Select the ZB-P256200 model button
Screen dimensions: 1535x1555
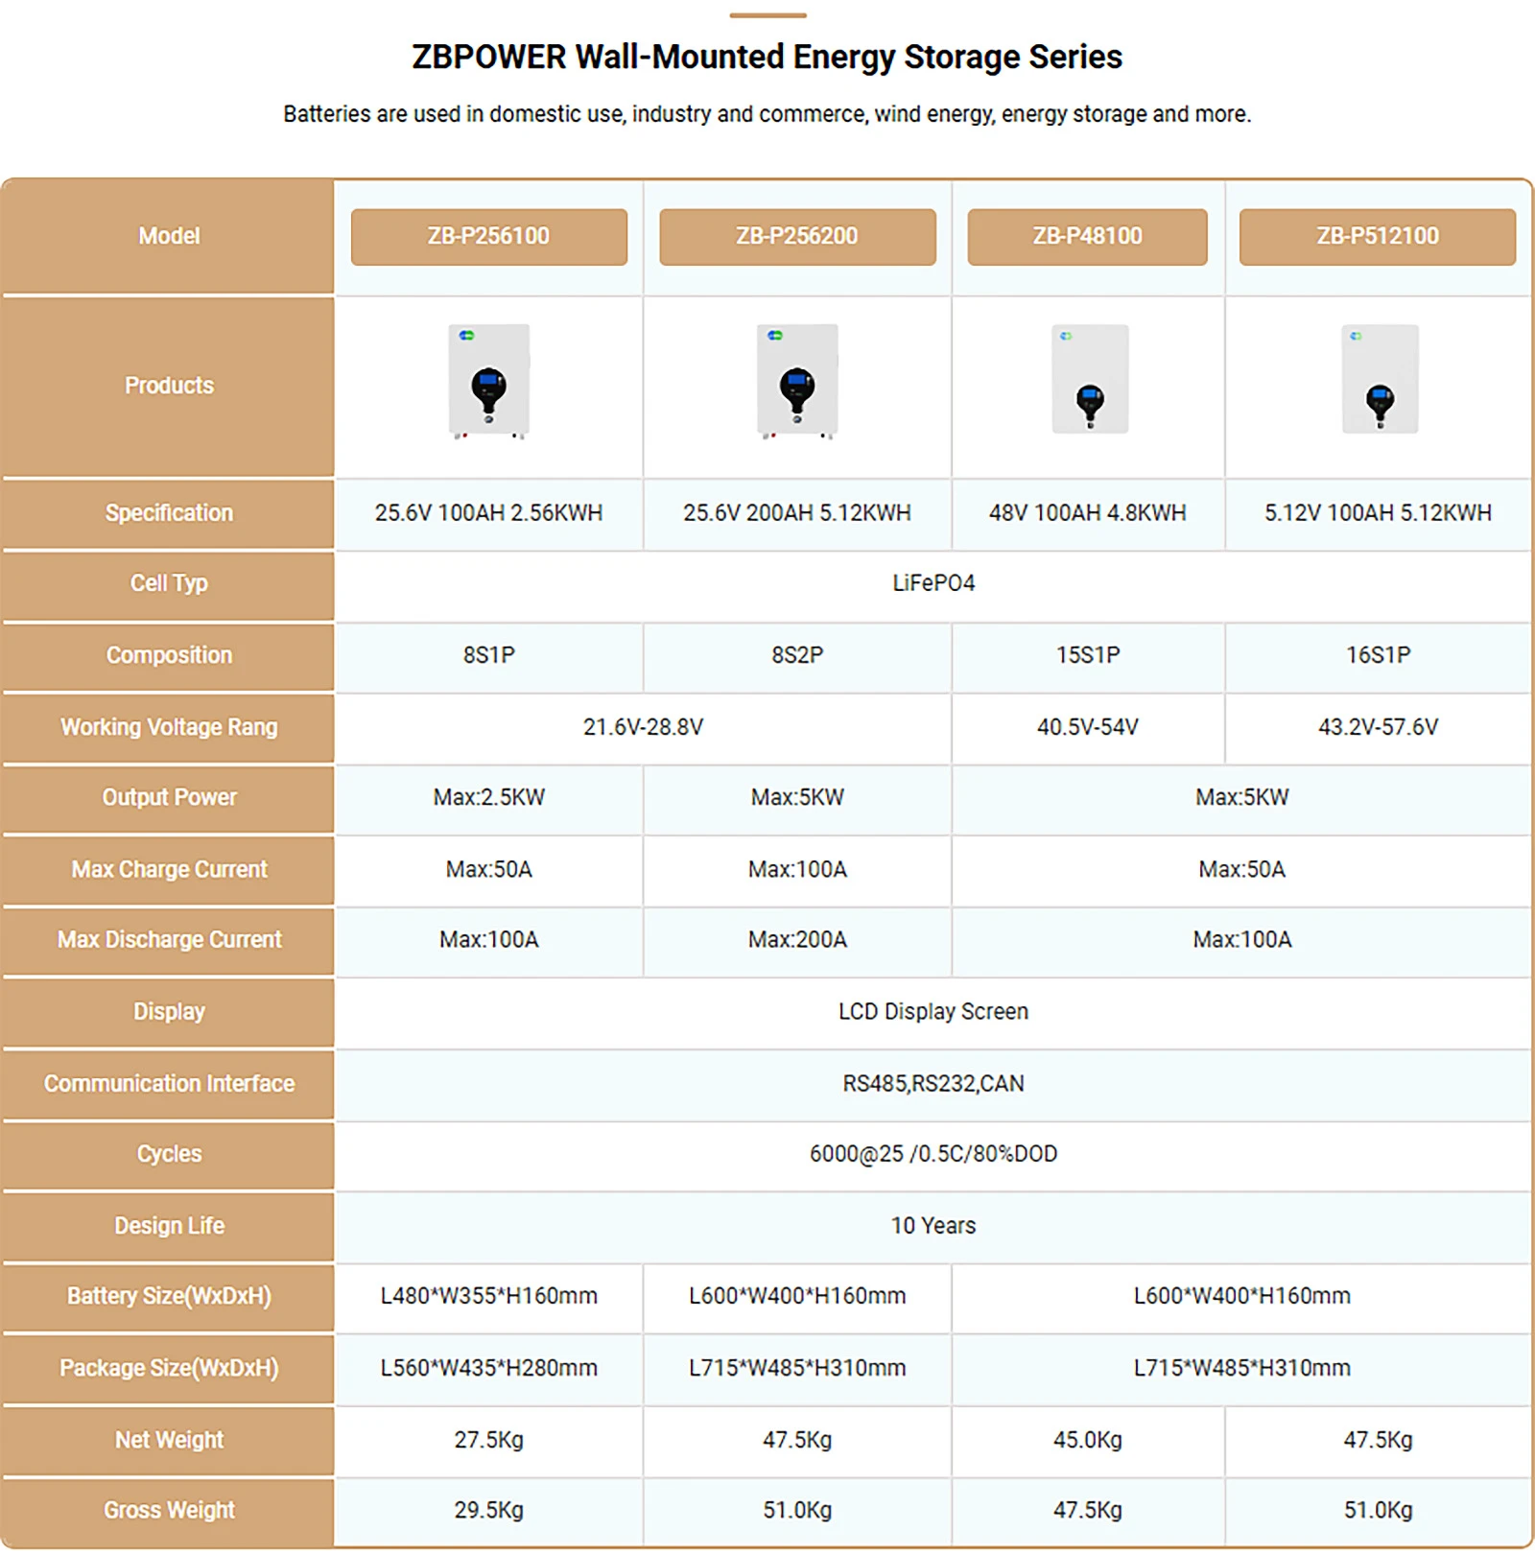[x=797, y=237]
